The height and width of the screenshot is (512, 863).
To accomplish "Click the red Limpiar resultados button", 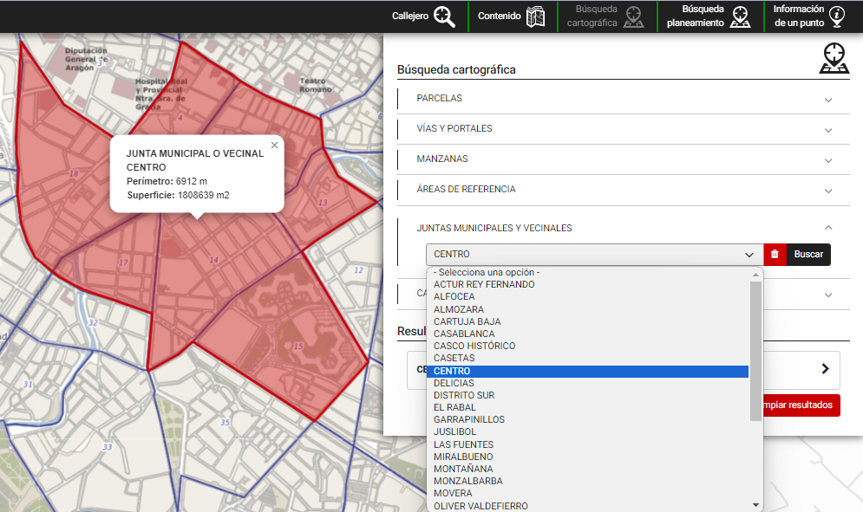I will [x=798, y=405].
